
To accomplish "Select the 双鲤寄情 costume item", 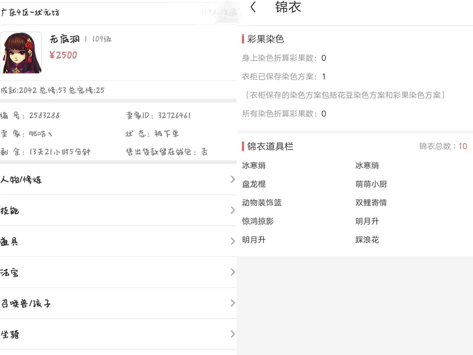I will [x=371, y=203].
